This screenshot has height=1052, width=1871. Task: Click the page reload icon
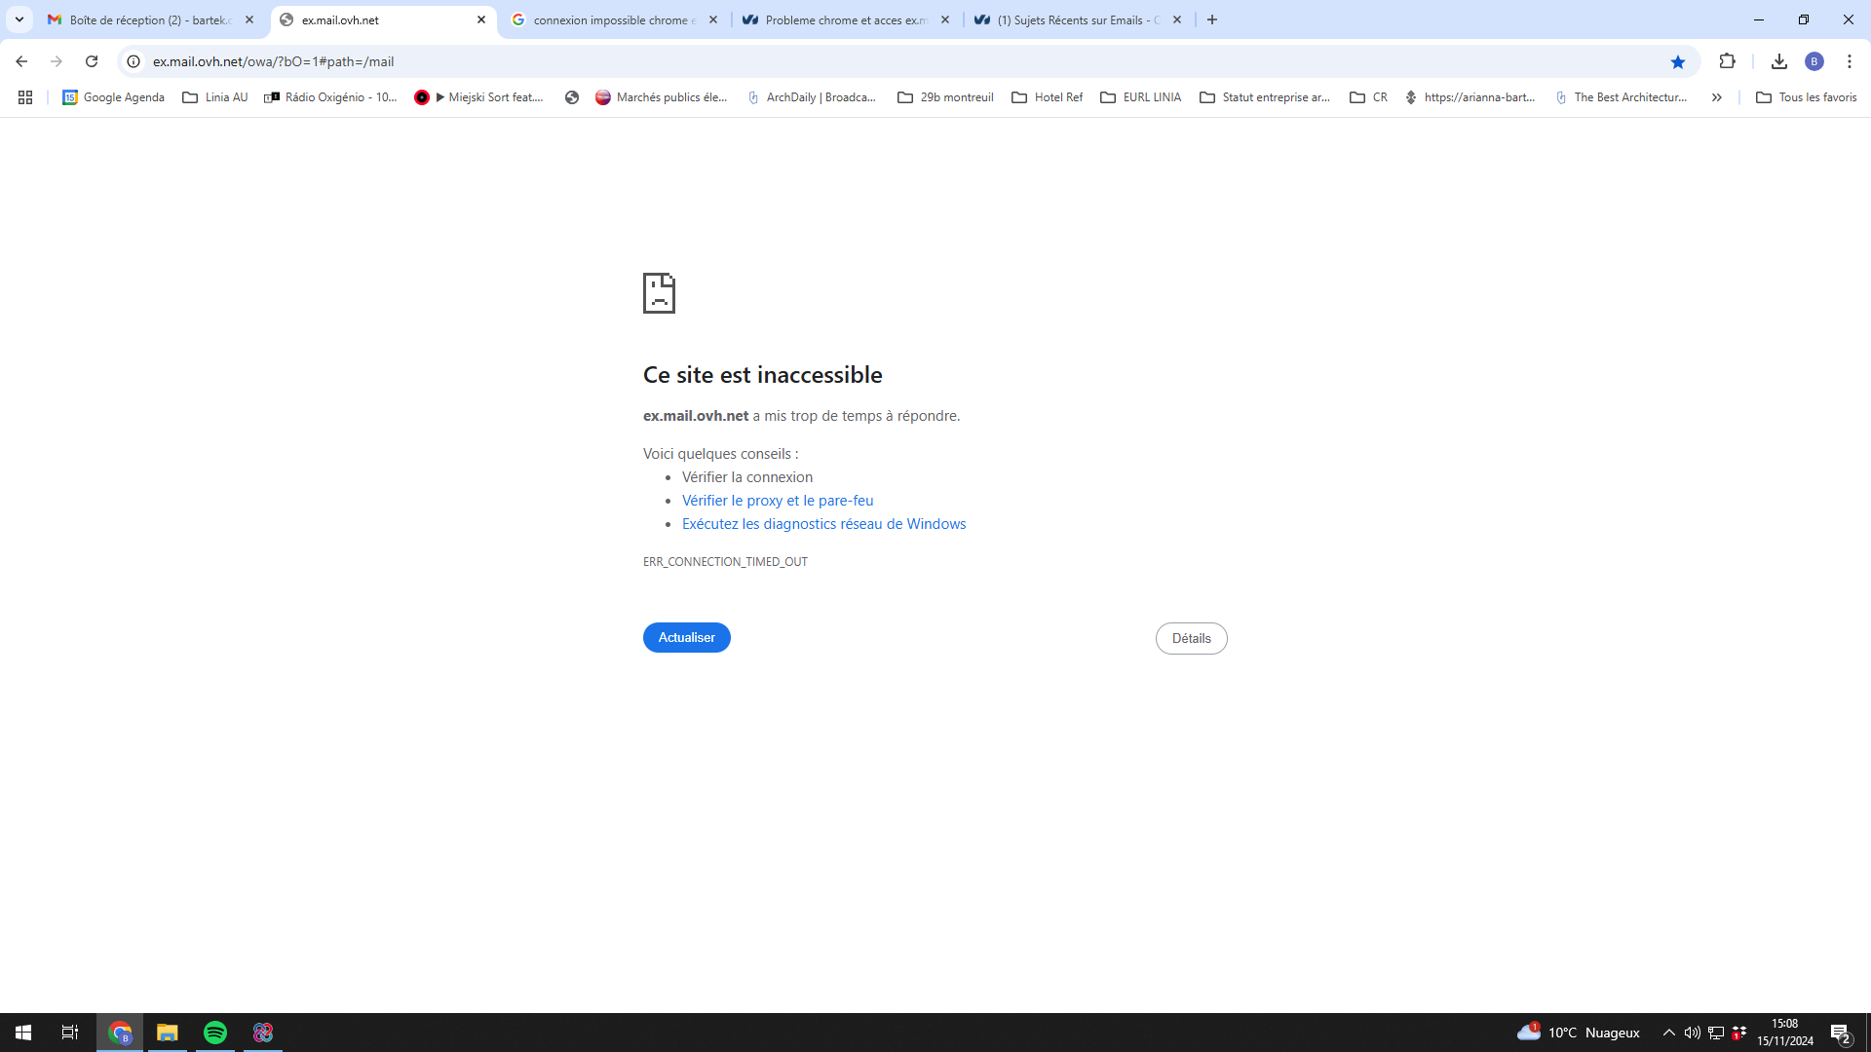click(92, 61)
